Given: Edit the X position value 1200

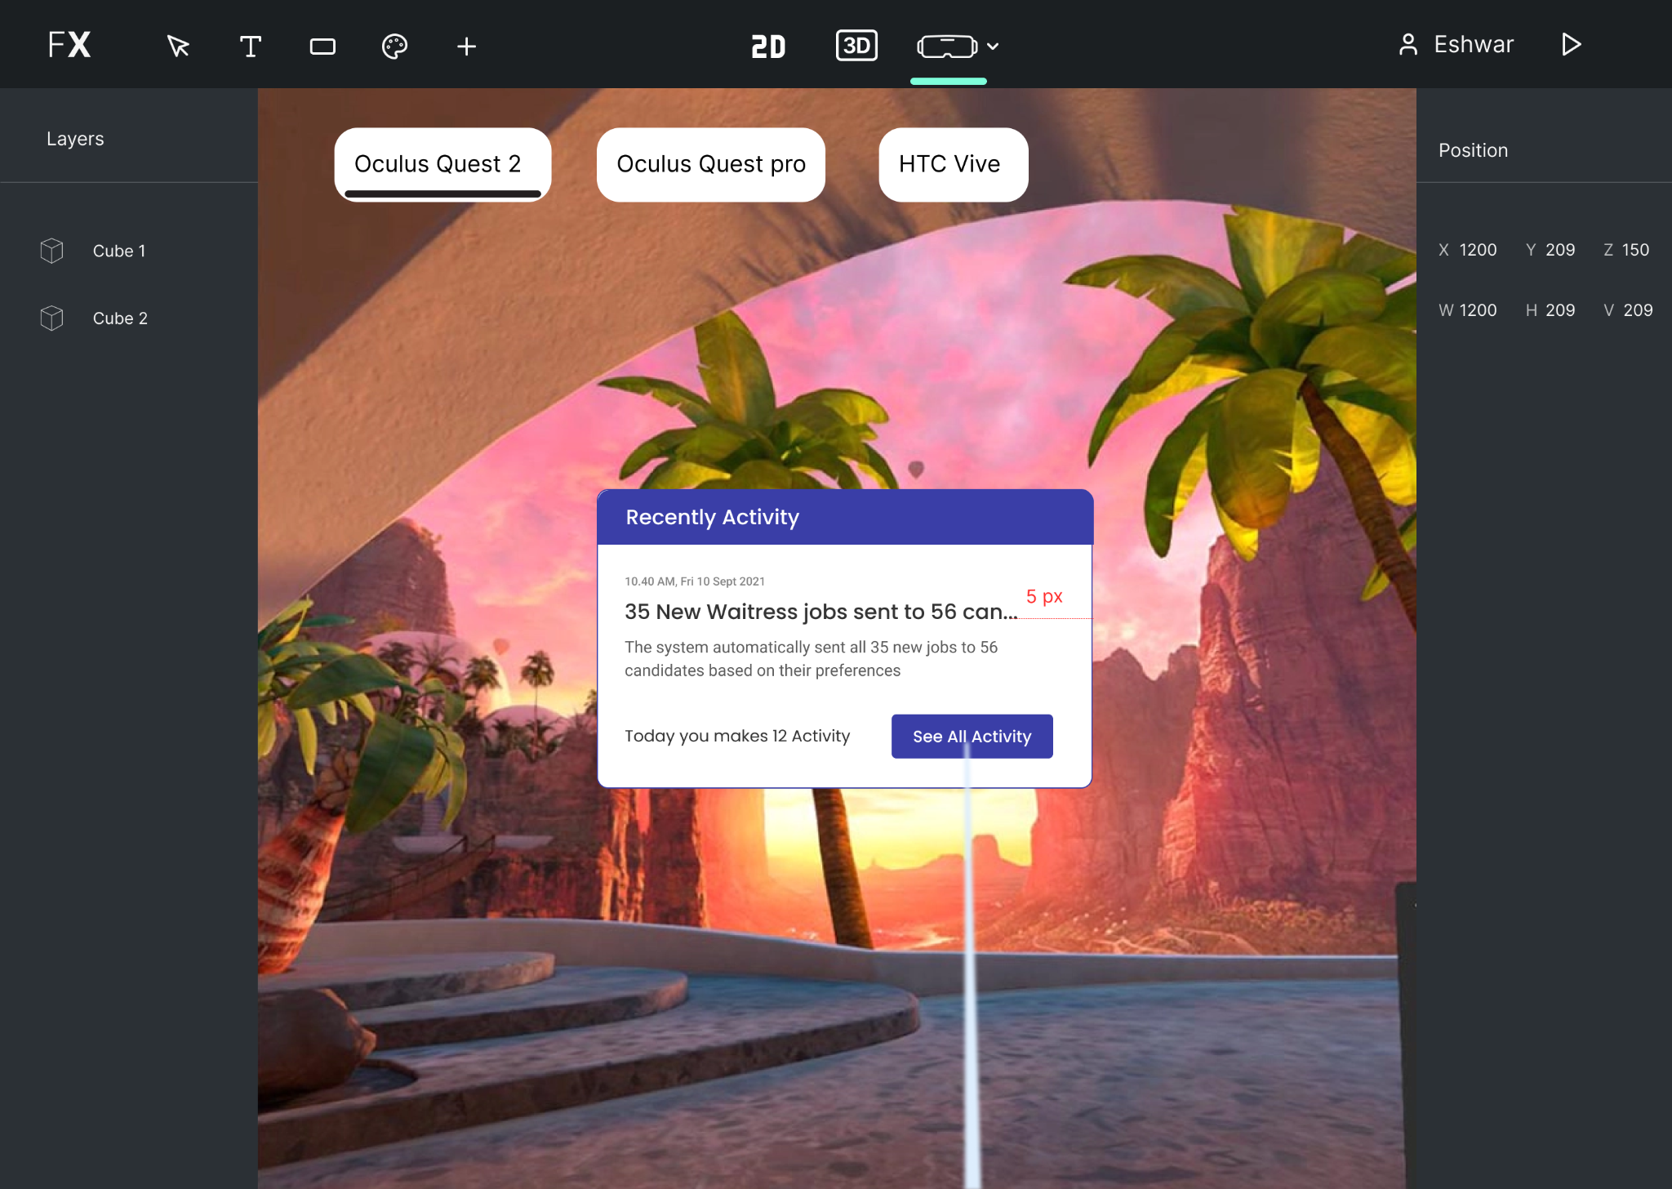Looking at the screenshot, I should 1478,250.
